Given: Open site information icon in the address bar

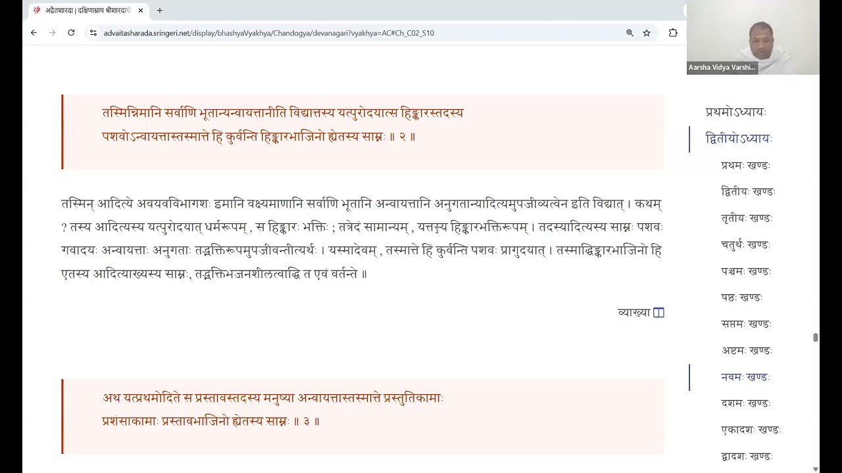Looking at the screenshot, I should pos(93,33).
